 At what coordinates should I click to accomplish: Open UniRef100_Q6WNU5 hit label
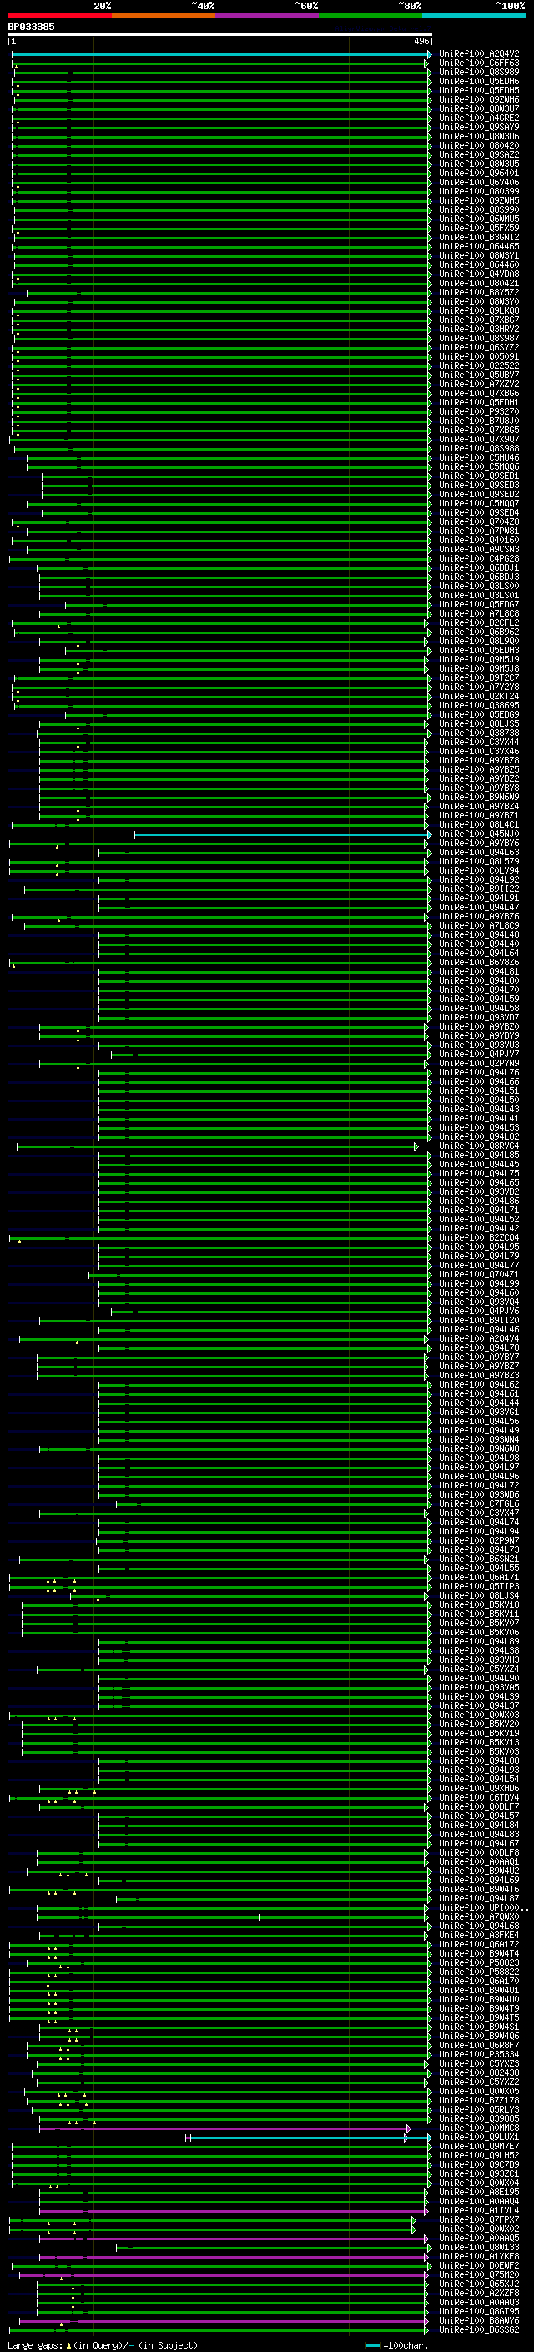coord(479,219)
